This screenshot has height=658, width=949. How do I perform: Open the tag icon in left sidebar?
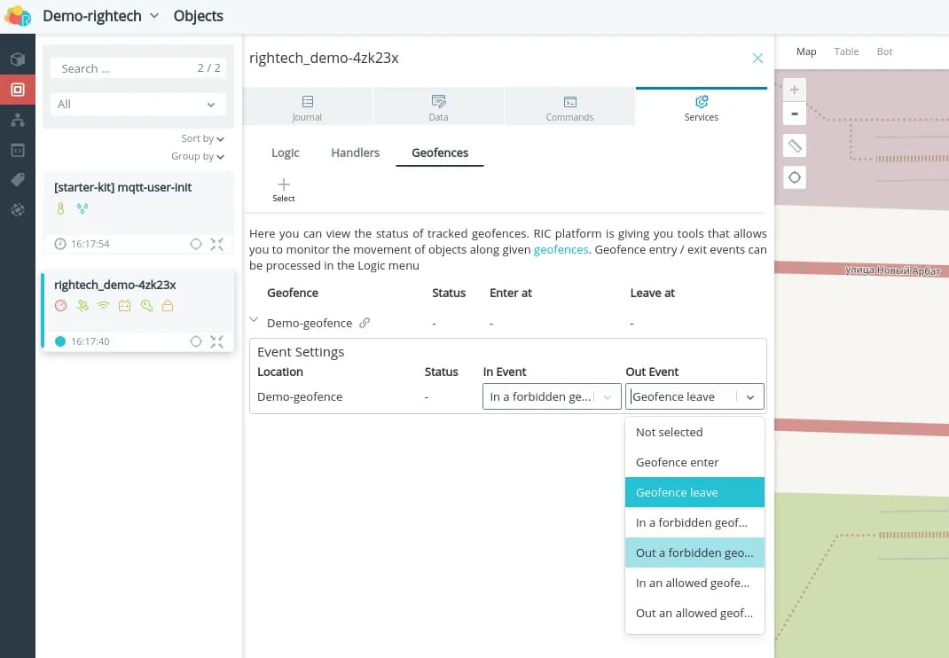pyautogui.click(x=17, y=180)
